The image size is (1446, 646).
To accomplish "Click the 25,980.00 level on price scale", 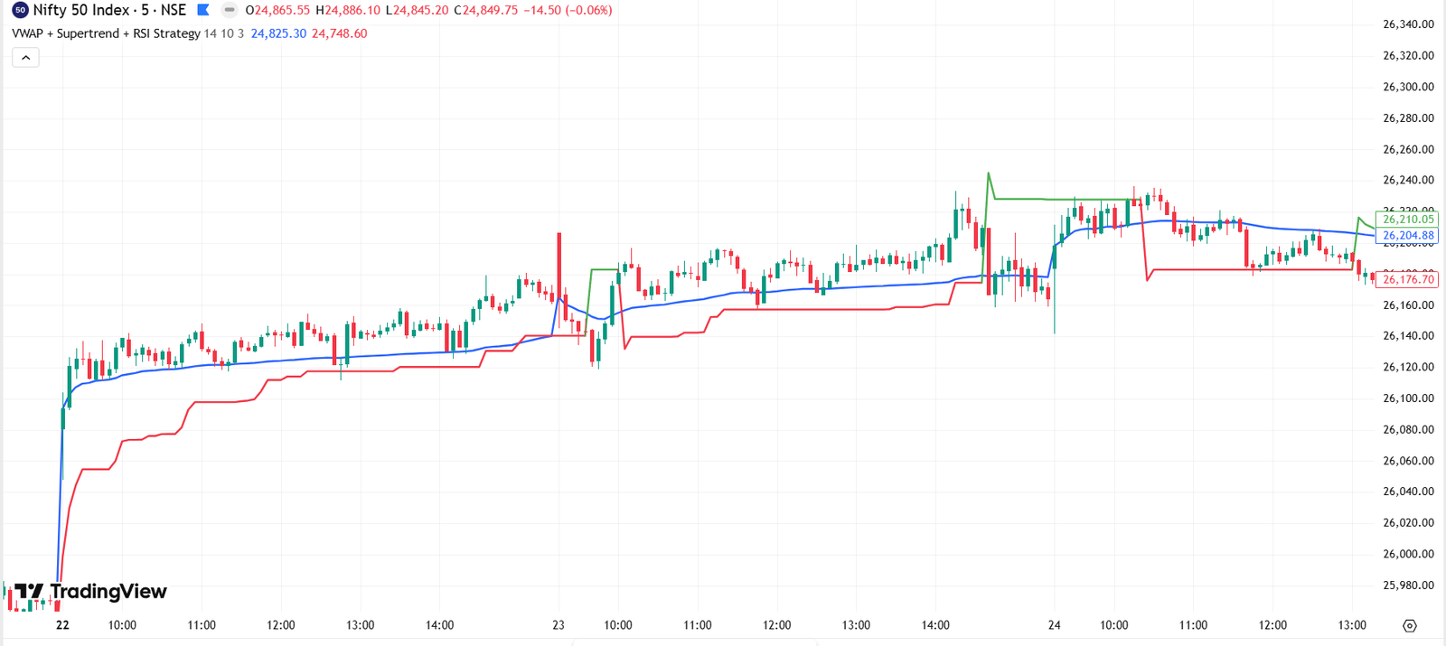I will coord(1408,585).
